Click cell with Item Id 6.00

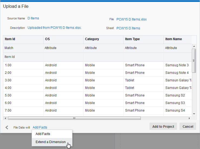[x=23, y=103]
